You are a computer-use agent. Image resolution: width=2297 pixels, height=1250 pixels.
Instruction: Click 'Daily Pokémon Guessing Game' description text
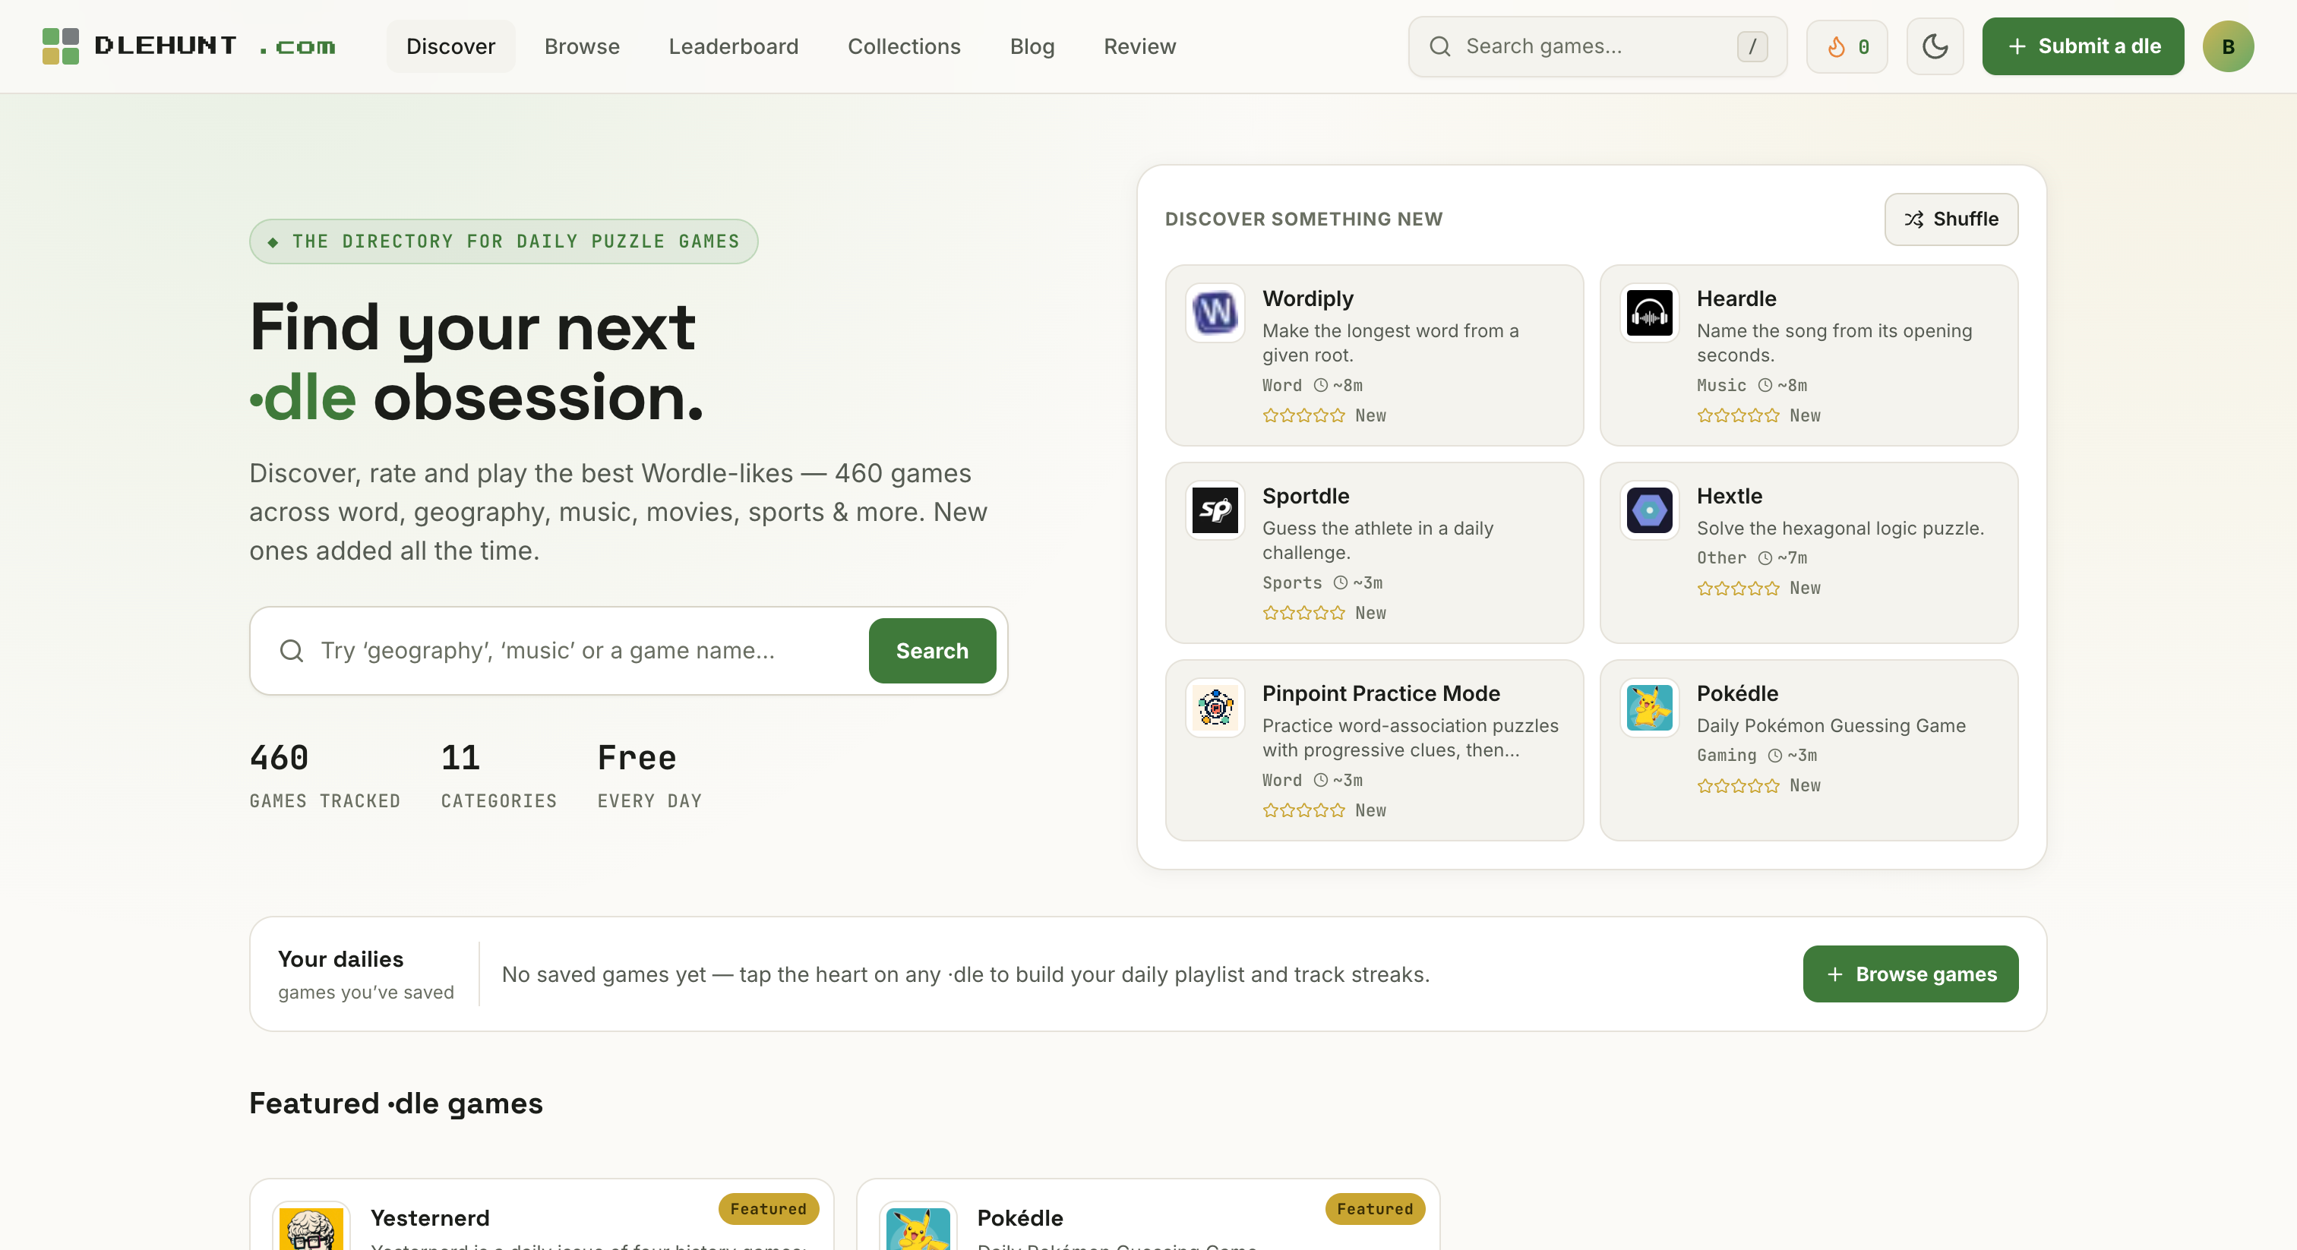coord(1831,726)
